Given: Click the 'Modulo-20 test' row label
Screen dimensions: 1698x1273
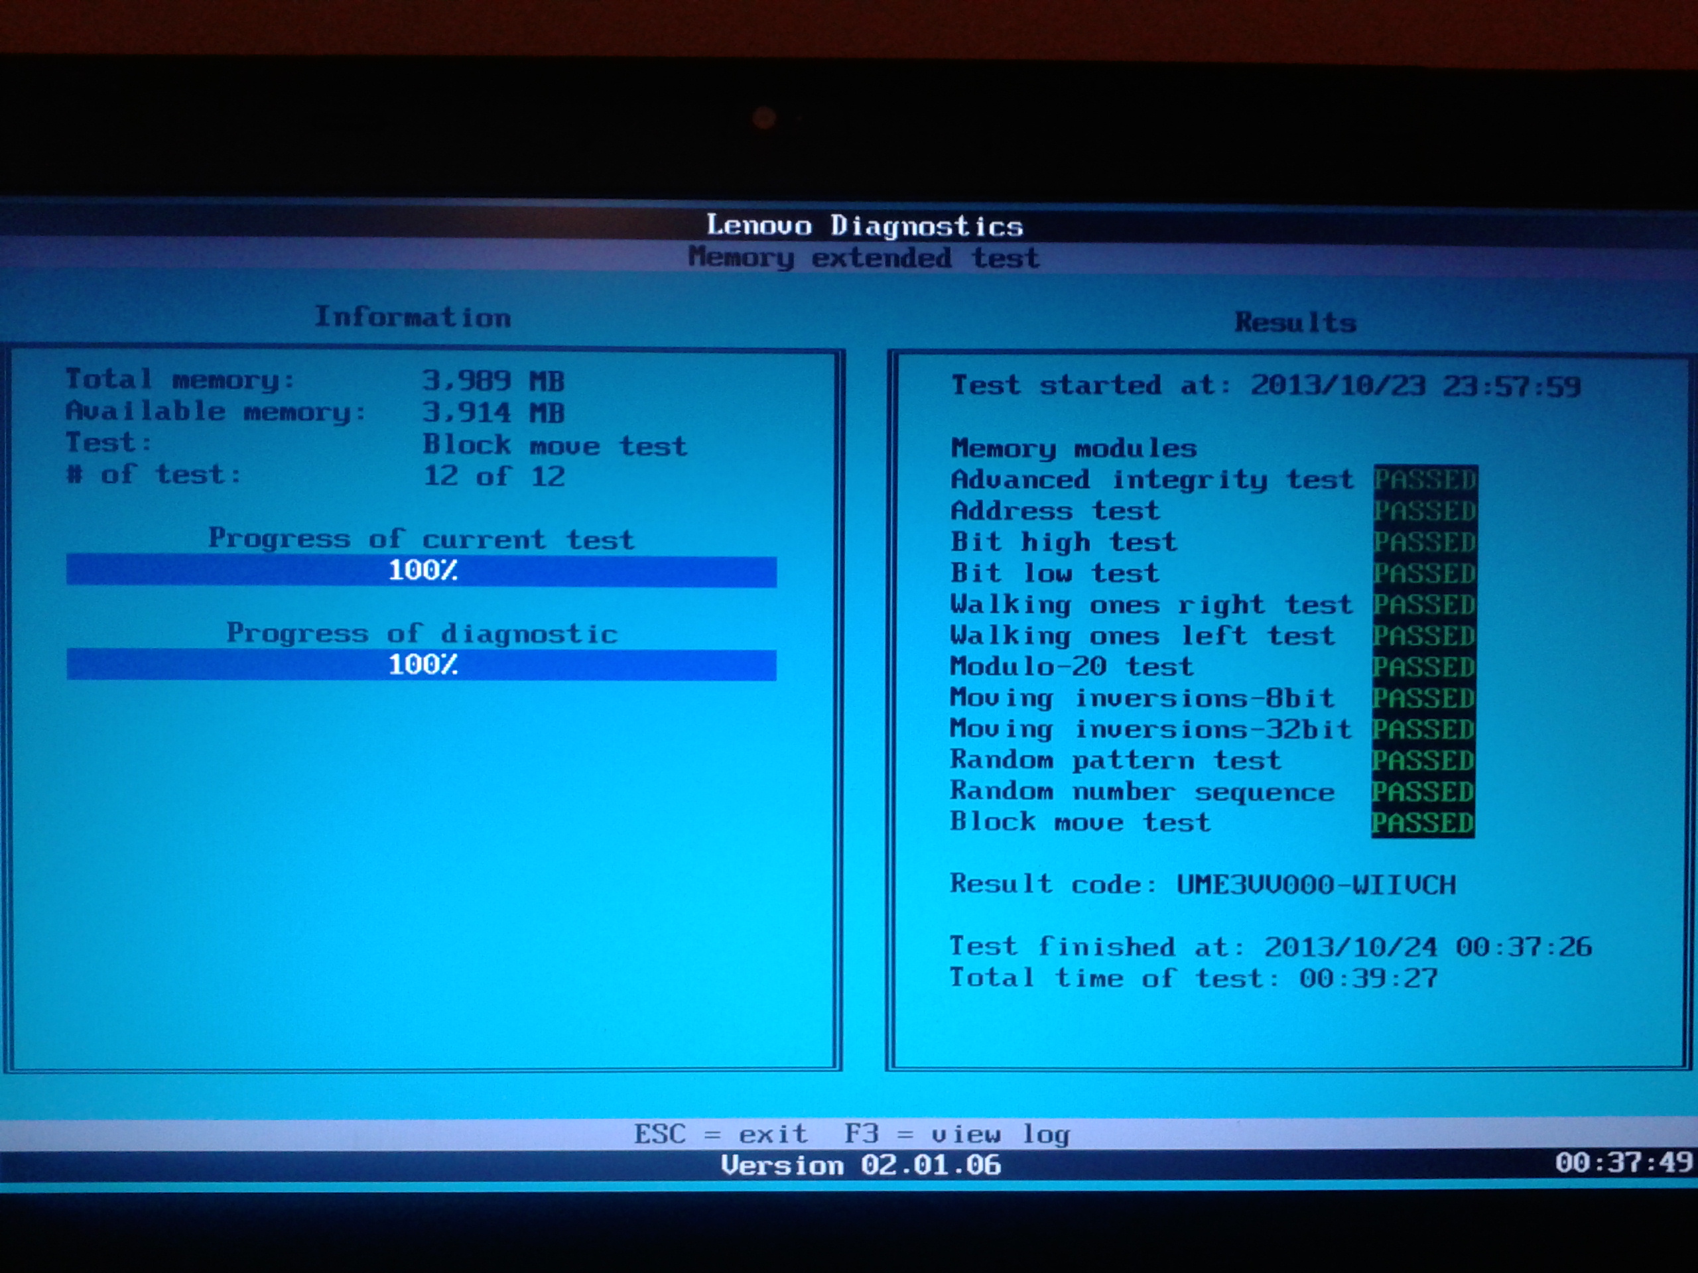Looking at the screenshot, I should 1073,667.
